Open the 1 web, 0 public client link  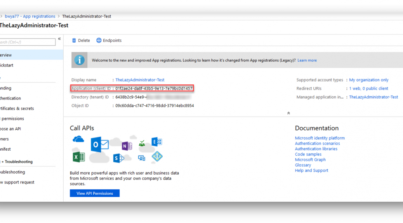point(368,88)
